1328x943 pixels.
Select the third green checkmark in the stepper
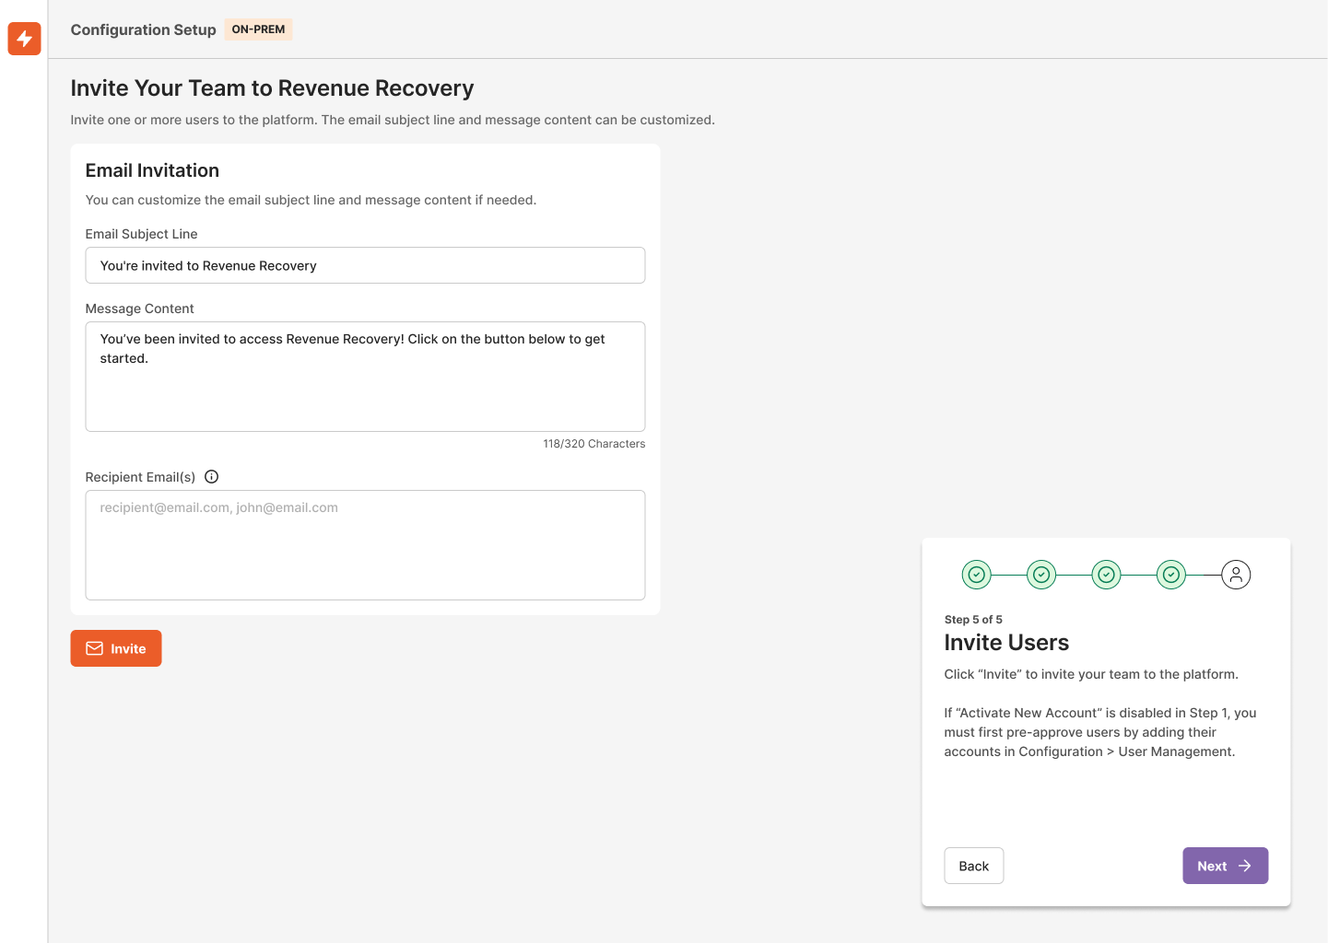click(x=1106, y=574)
